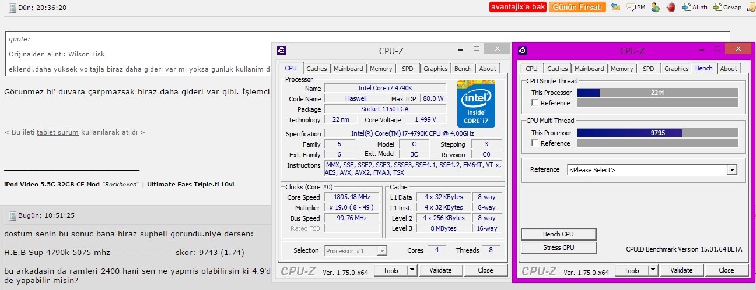Open the Caches tab in the right CPU-Z window
Image resolution: width=756 pixels, height=290 pixels.
(558, 69)
